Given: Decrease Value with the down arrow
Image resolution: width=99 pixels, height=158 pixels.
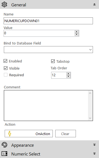Looking at the screenshot, I should click(77, 35).
